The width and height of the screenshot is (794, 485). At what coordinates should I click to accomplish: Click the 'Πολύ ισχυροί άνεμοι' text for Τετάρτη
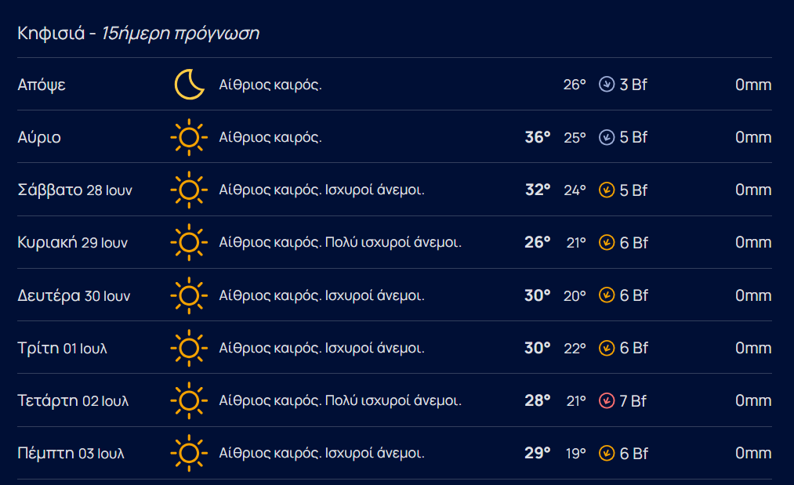pyautogui.click(x=393, y=400)
